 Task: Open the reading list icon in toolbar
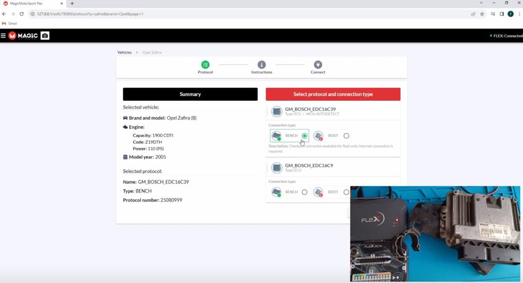click(x=493, y=14)
